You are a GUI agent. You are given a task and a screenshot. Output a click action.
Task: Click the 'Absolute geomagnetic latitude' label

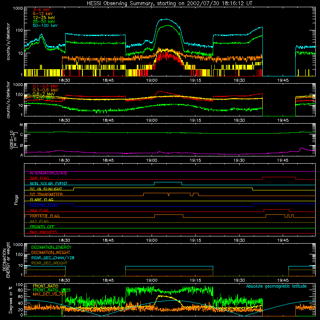[276, 286]
